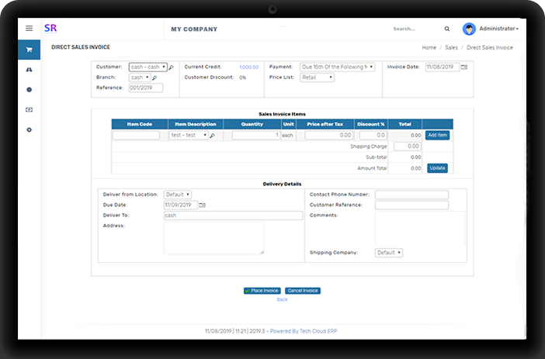Image resolution: width=545 pixels, height=359 pixels.
Task: Click into the Item Code field
Action: [136, 135]
